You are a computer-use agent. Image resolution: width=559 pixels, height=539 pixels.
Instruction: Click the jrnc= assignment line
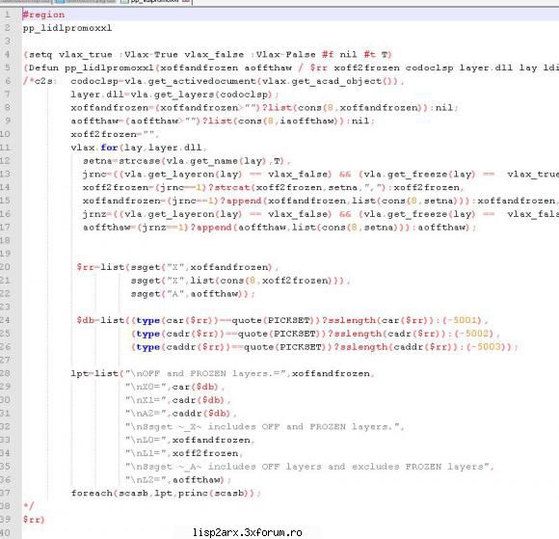[x=321, y=175]
